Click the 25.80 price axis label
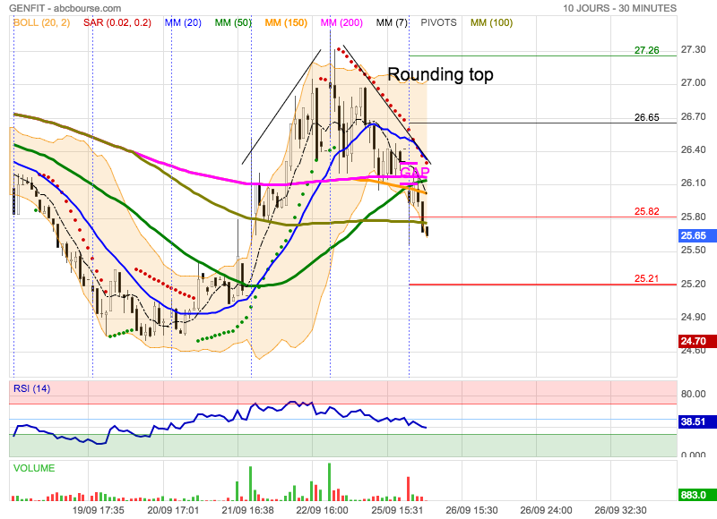The width and height of the screenshot is (717, 519). tap(694, 217)
